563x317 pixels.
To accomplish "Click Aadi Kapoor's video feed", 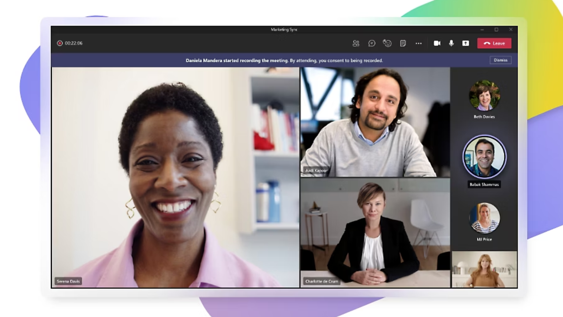I will [x=375, y=122].
